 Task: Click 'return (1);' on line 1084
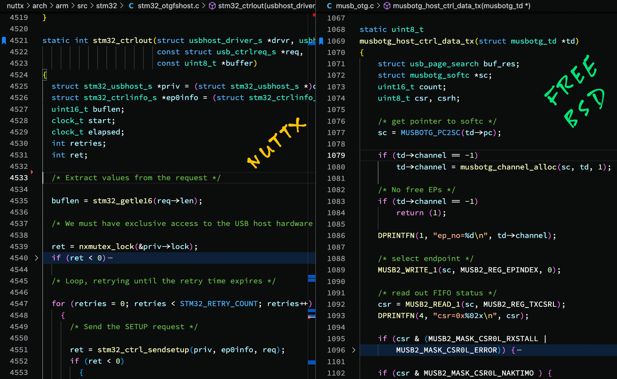coord(421,213)
